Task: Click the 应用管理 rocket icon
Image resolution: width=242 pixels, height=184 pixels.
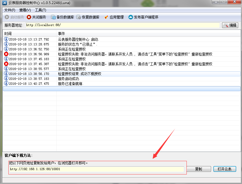Action: [x=106, y=17]
